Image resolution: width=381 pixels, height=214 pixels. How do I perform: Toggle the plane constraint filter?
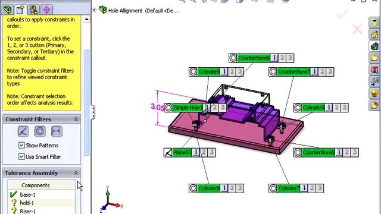click(x=23, y=131)
